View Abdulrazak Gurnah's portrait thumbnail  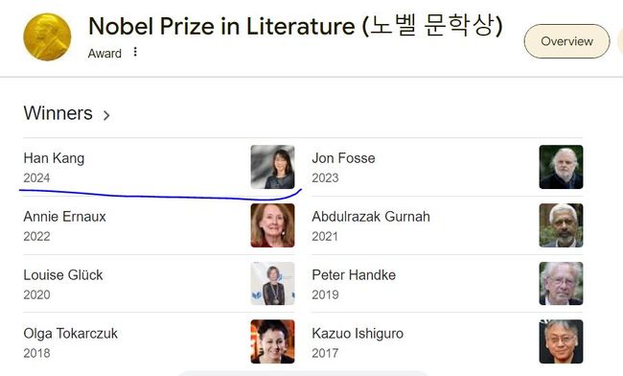point(561,225)
